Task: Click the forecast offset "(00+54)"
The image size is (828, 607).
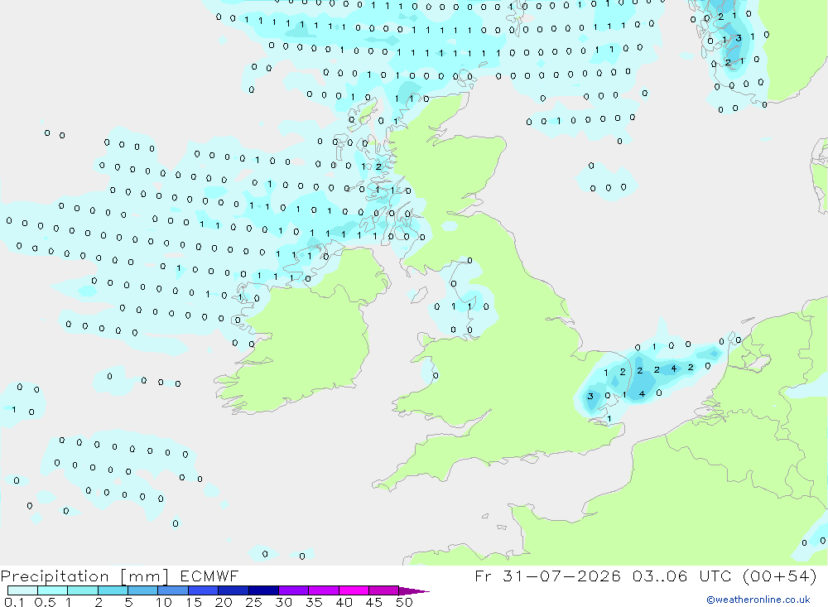Action: click(779, 576)
